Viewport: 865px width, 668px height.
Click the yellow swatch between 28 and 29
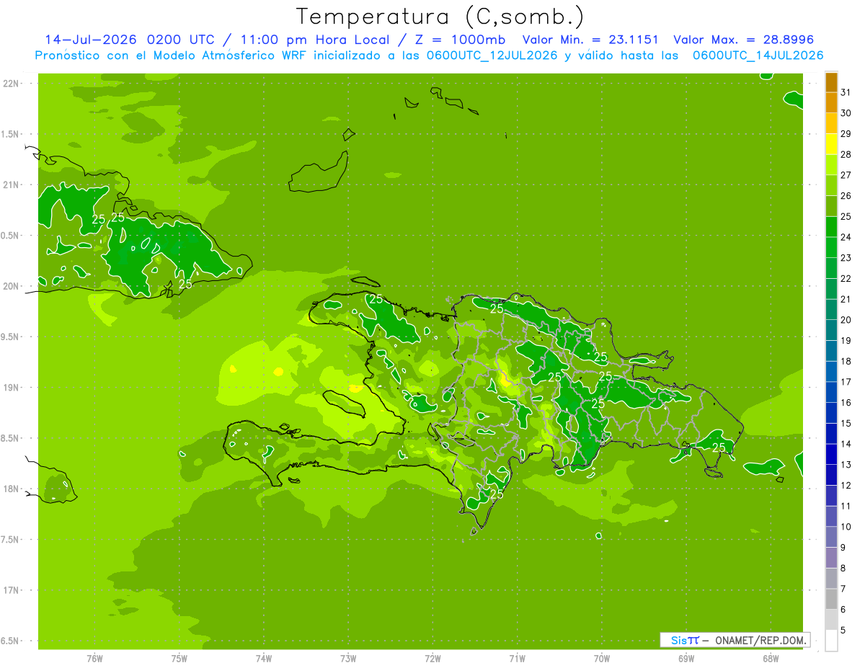831,144
